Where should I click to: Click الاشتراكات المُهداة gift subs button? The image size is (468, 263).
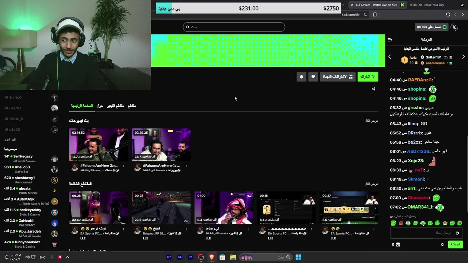point(337,77)
